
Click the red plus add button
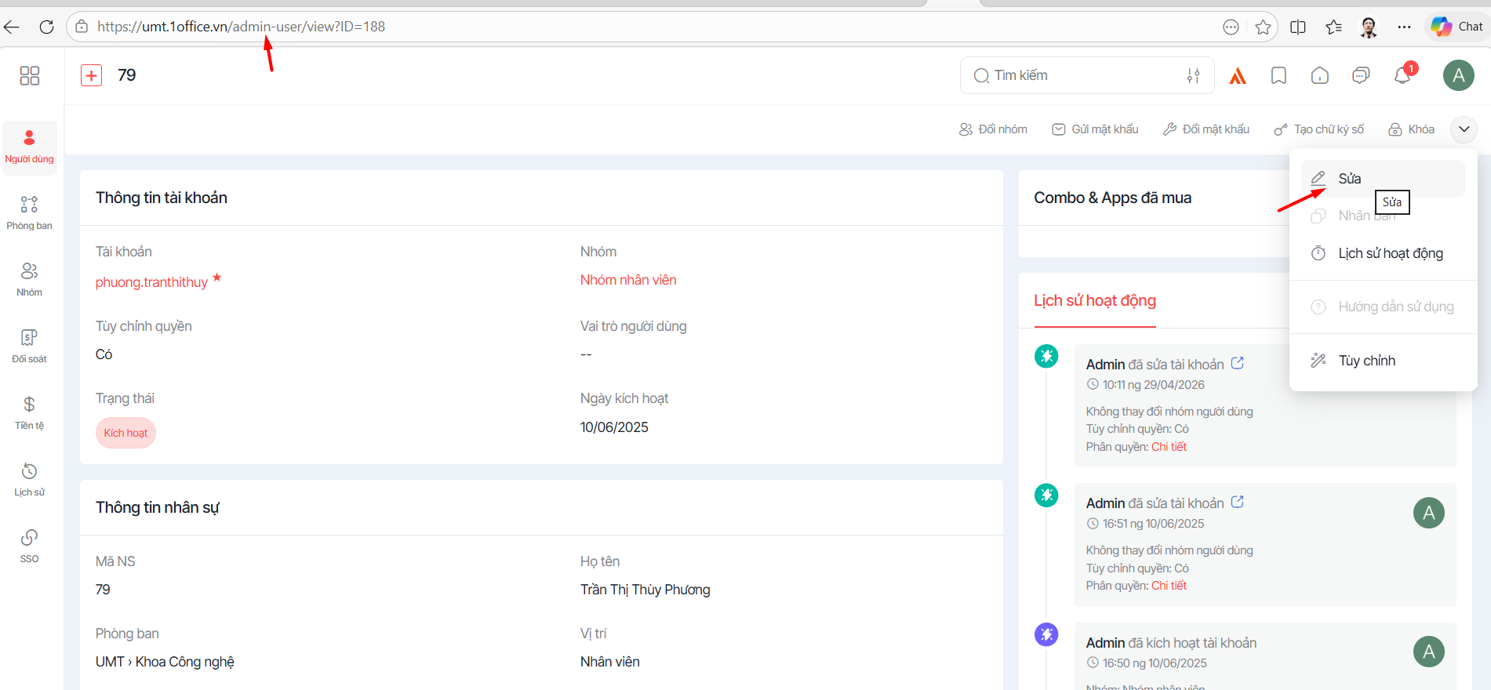[x=92, y=75]
